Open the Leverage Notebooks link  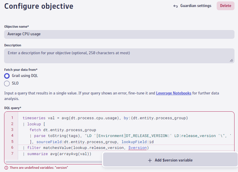tap(174, 93)
